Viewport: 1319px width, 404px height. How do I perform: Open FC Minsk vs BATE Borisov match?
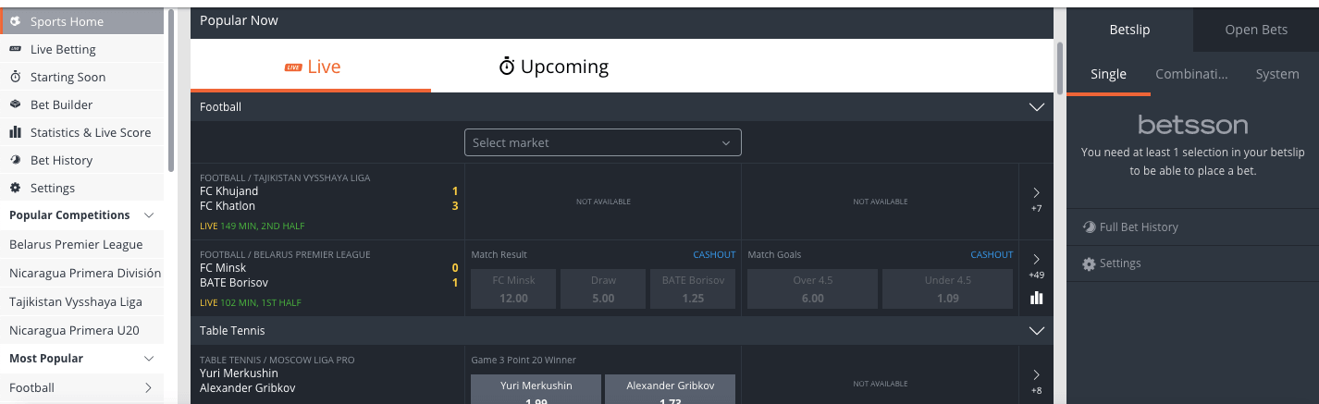[x=327, y=278]
